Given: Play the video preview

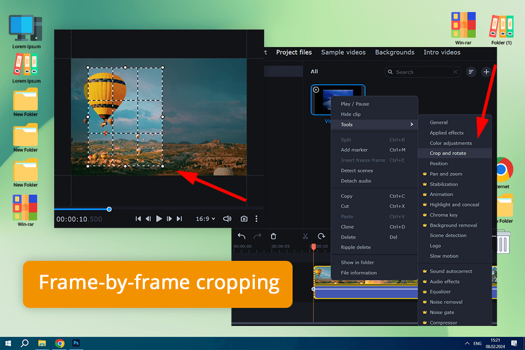Looking at the screenshot, I should 159,219.
